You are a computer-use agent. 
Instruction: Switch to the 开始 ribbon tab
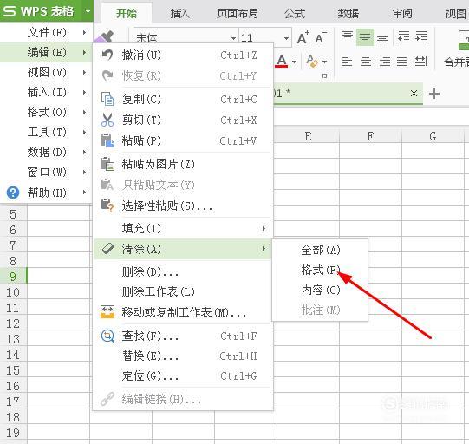tap(127, 13)
